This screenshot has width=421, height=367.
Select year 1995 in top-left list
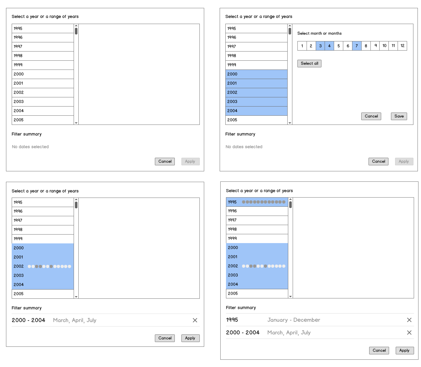[43, 28]
